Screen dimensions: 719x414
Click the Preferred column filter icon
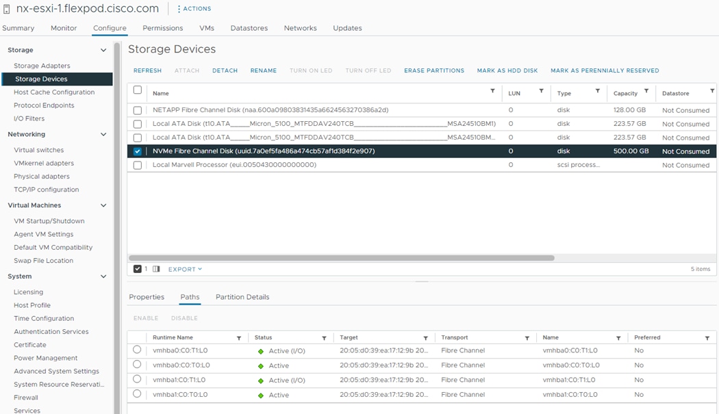coord(707,338)
